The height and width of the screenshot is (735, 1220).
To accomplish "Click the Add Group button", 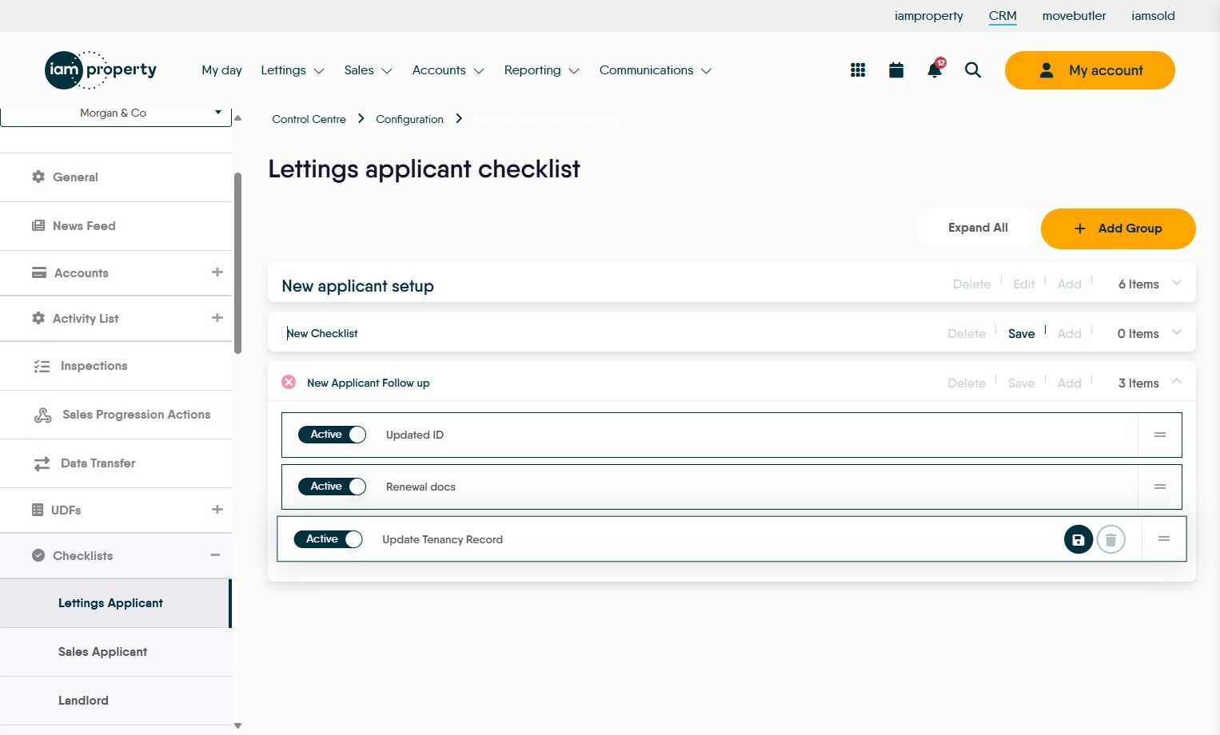I will point(1118,228).
